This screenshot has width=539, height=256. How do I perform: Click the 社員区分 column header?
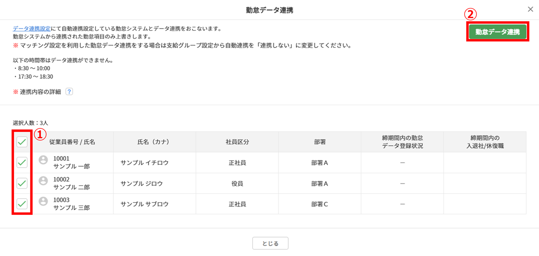click(x=237, y=142)
